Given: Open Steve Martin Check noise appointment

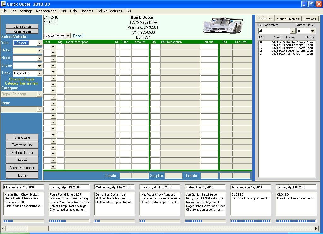Looking at the screenshot, I should [x=21, y=198].
